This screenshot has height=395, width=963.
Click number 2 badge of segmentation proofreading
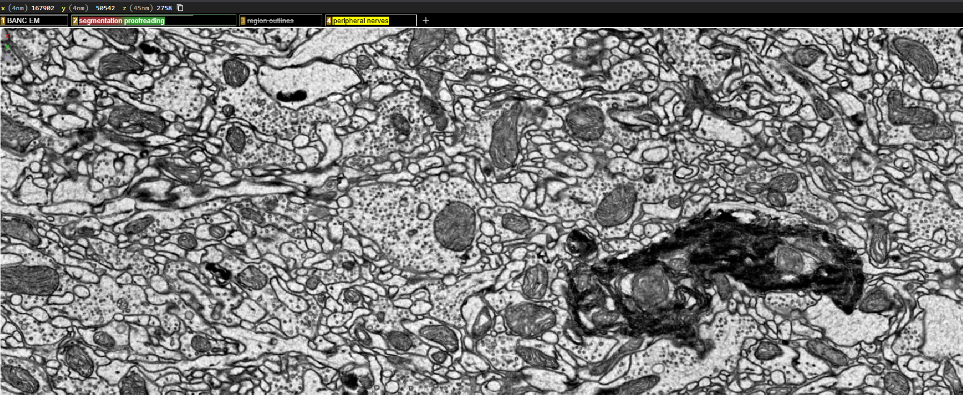pyautogui.click(x=75, y=20)
